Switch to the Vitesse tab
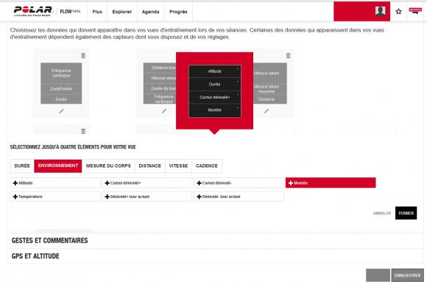This screenshot has height=284, width=427. pyautogui.click(x=178, y=166)
